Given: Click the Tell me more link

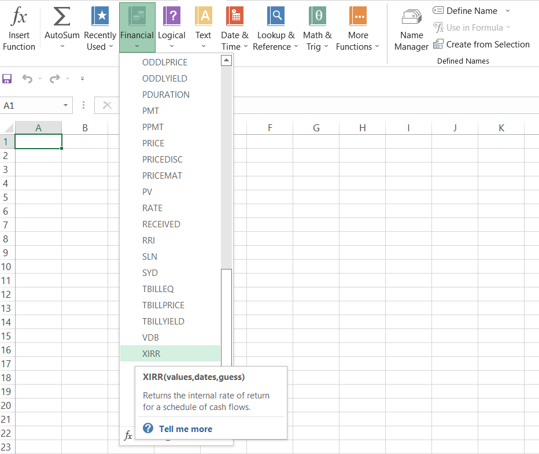Looking at the screenshot, I should [185, 429].
